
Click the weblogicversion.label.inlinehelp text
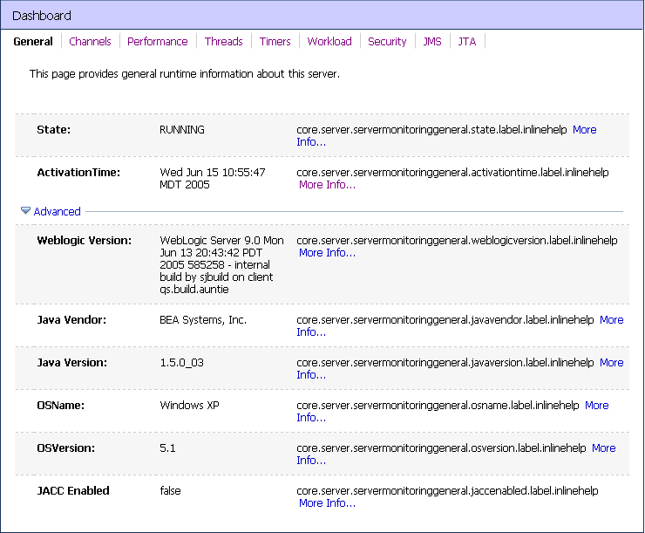click(x=457, y=241)
